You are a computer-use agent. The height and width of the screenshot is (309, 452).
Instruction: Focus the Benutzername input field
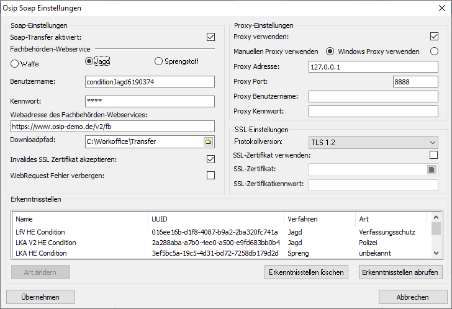(149, 81)
